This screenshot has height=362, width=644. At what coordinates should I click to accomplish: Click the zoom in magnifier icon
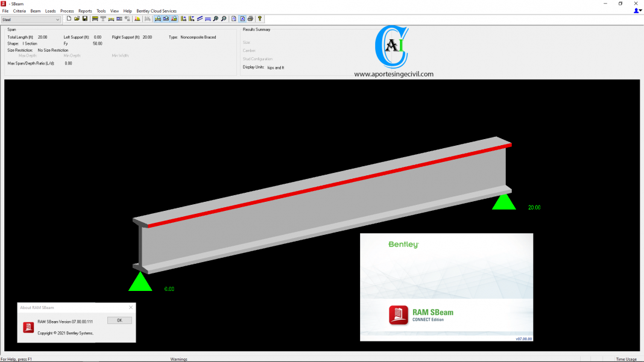pyautogui.click(x=216, y=19)
